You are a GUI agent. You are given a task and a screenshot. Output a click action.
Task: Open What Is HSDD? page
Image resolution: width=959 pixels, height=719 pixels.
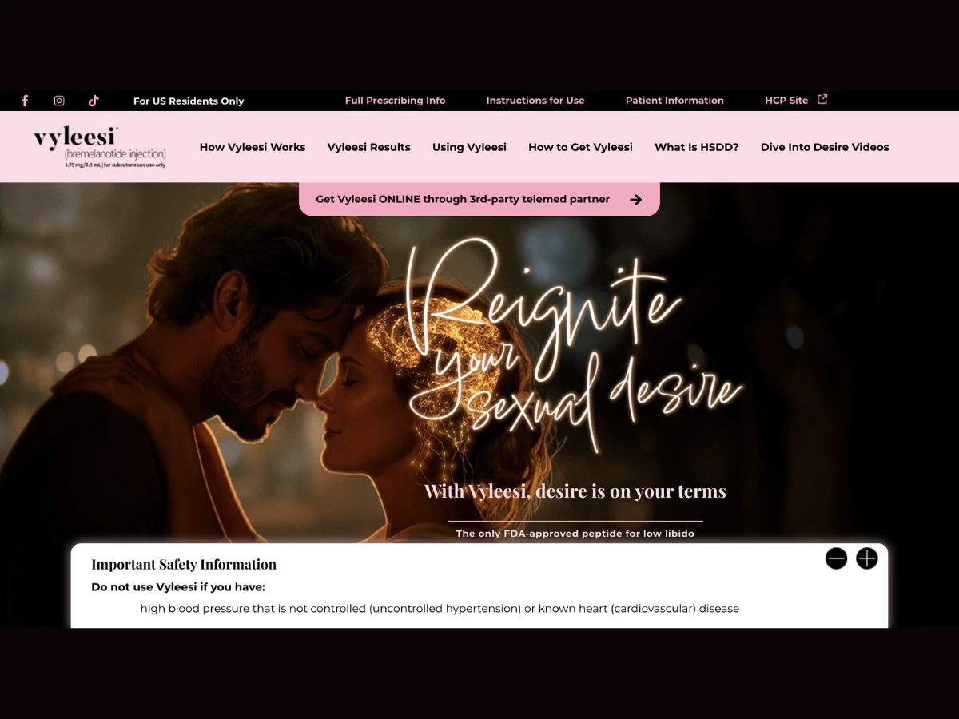coord(697,147)
